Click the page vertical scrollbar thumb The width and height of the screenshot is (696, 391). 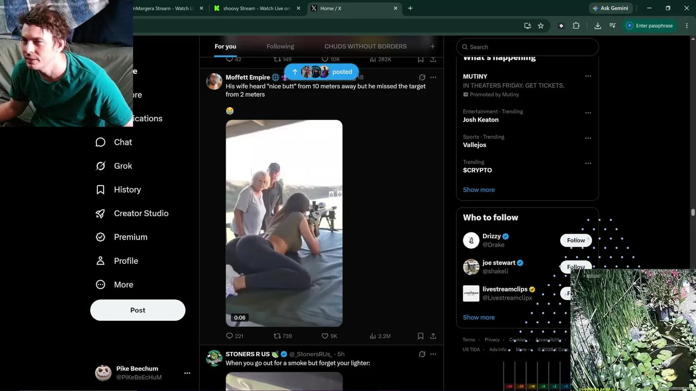pyautogui.click(x=693, y=213)
